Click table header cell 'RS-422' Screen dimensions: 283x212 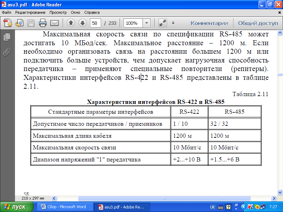click(189, 112)
